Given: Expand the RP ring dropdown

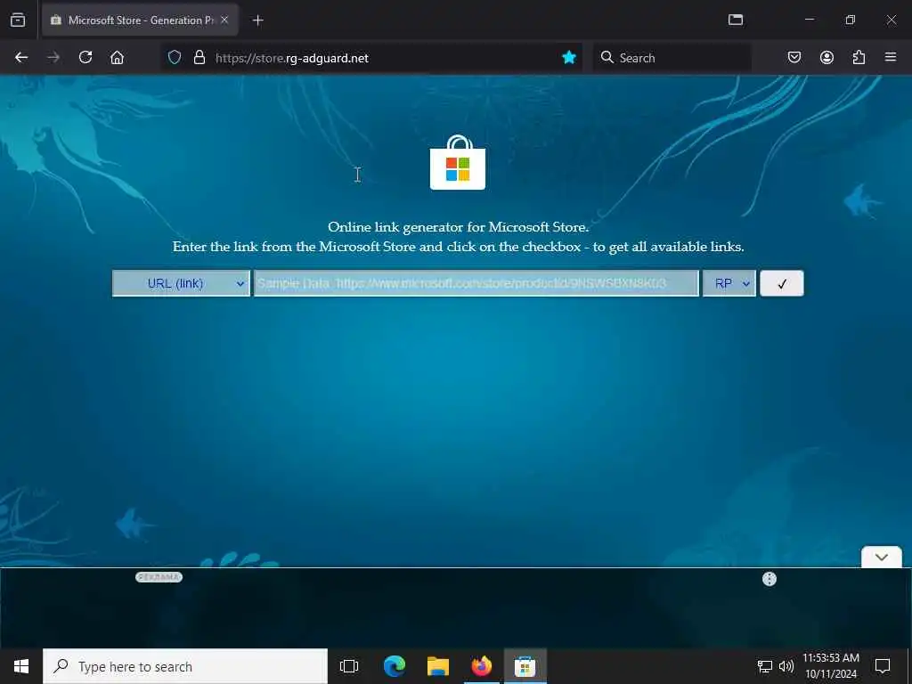Looking at the screenshot, I should pyautogui.click(x=729, y=283).
